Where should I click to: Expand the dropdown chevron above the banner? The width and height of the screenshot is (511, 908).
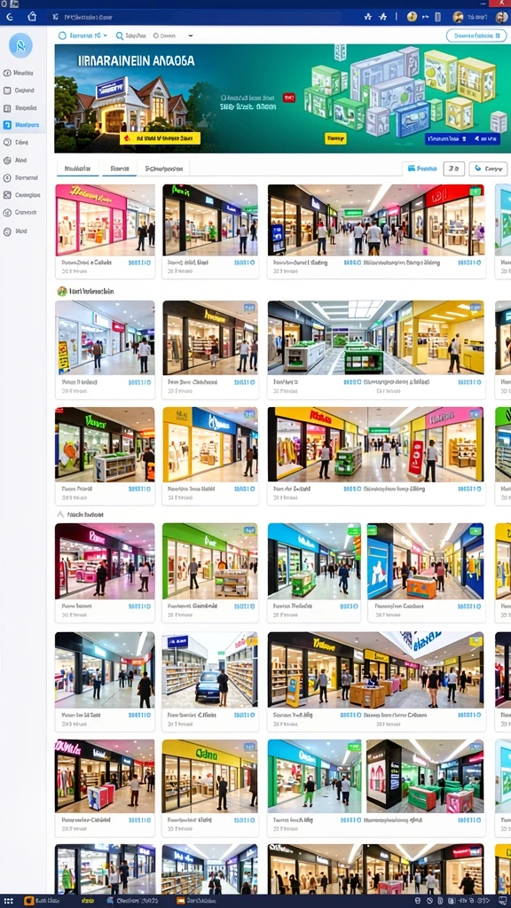[191, 35]
